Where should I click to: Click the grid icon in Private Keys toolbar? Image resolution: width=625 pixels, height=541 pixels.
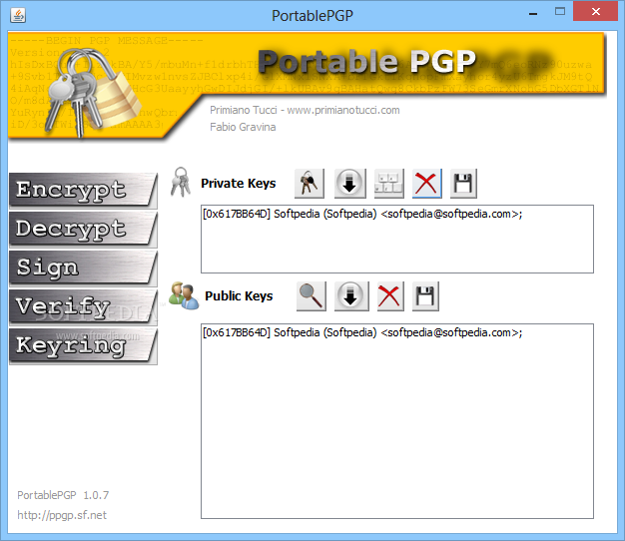point(389,184)
